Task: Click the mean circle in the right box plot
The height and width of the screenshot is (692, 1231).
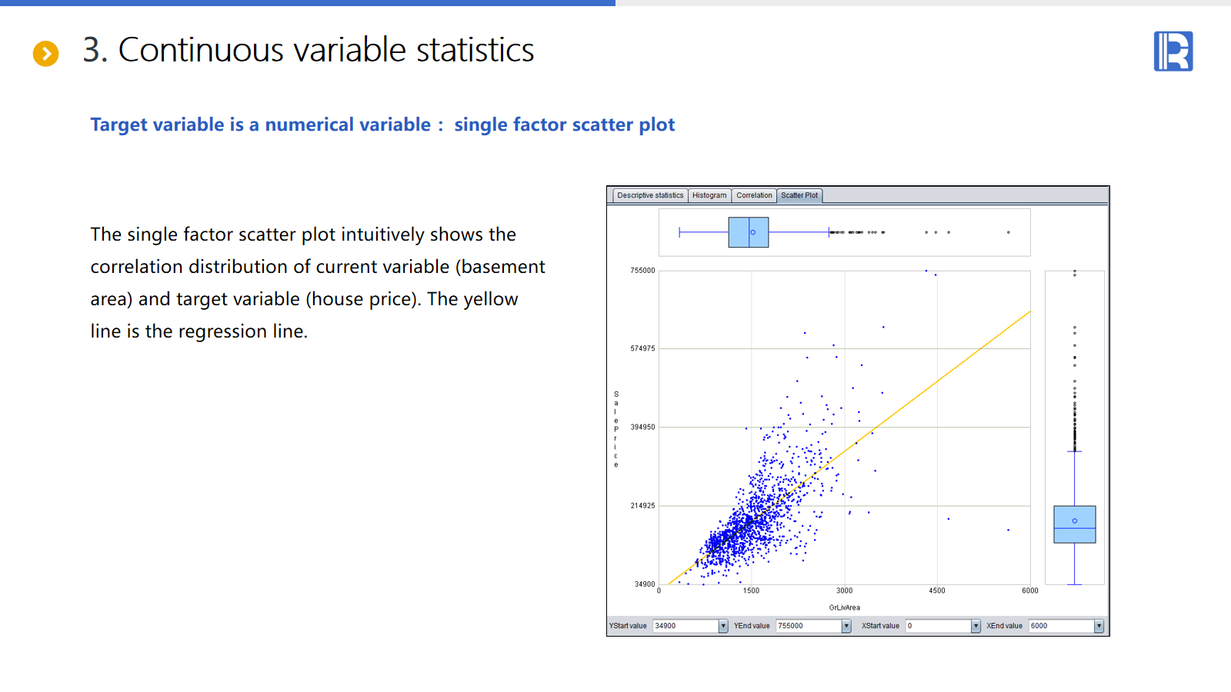Action: click(x=1075, y=521)
